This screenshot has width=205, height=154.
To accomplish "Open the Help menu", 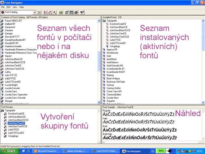I will (x=22, y=7).
